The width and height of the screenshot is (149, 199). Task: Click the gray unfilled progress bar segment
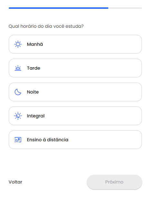125,8
